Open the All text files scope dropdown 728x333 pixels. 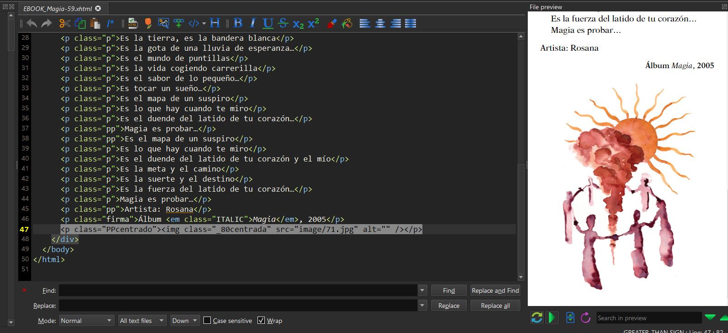(x=142, y=321)
